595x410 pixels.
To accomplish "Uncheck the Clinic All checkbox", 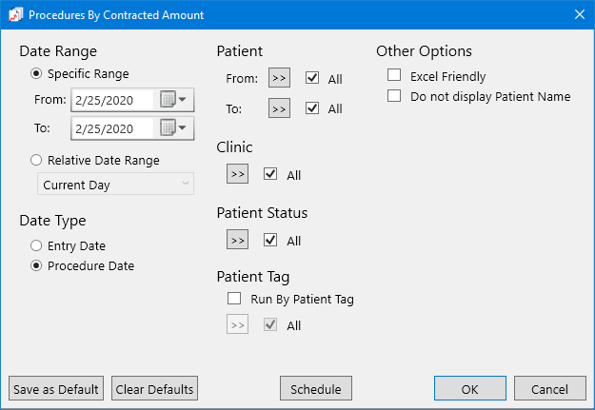I will 270,174.
